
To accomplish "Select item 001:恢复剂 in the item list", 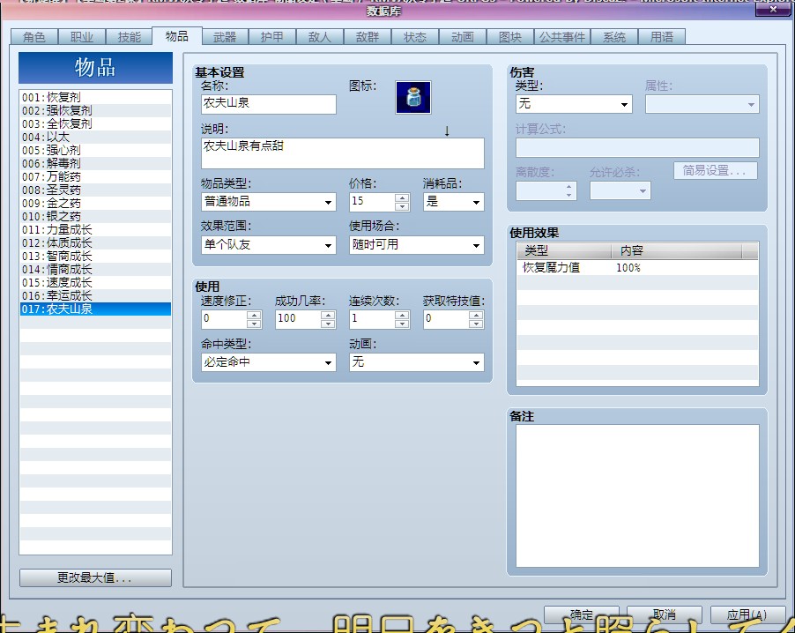I will pyautogui.click(x=53, y=97).
